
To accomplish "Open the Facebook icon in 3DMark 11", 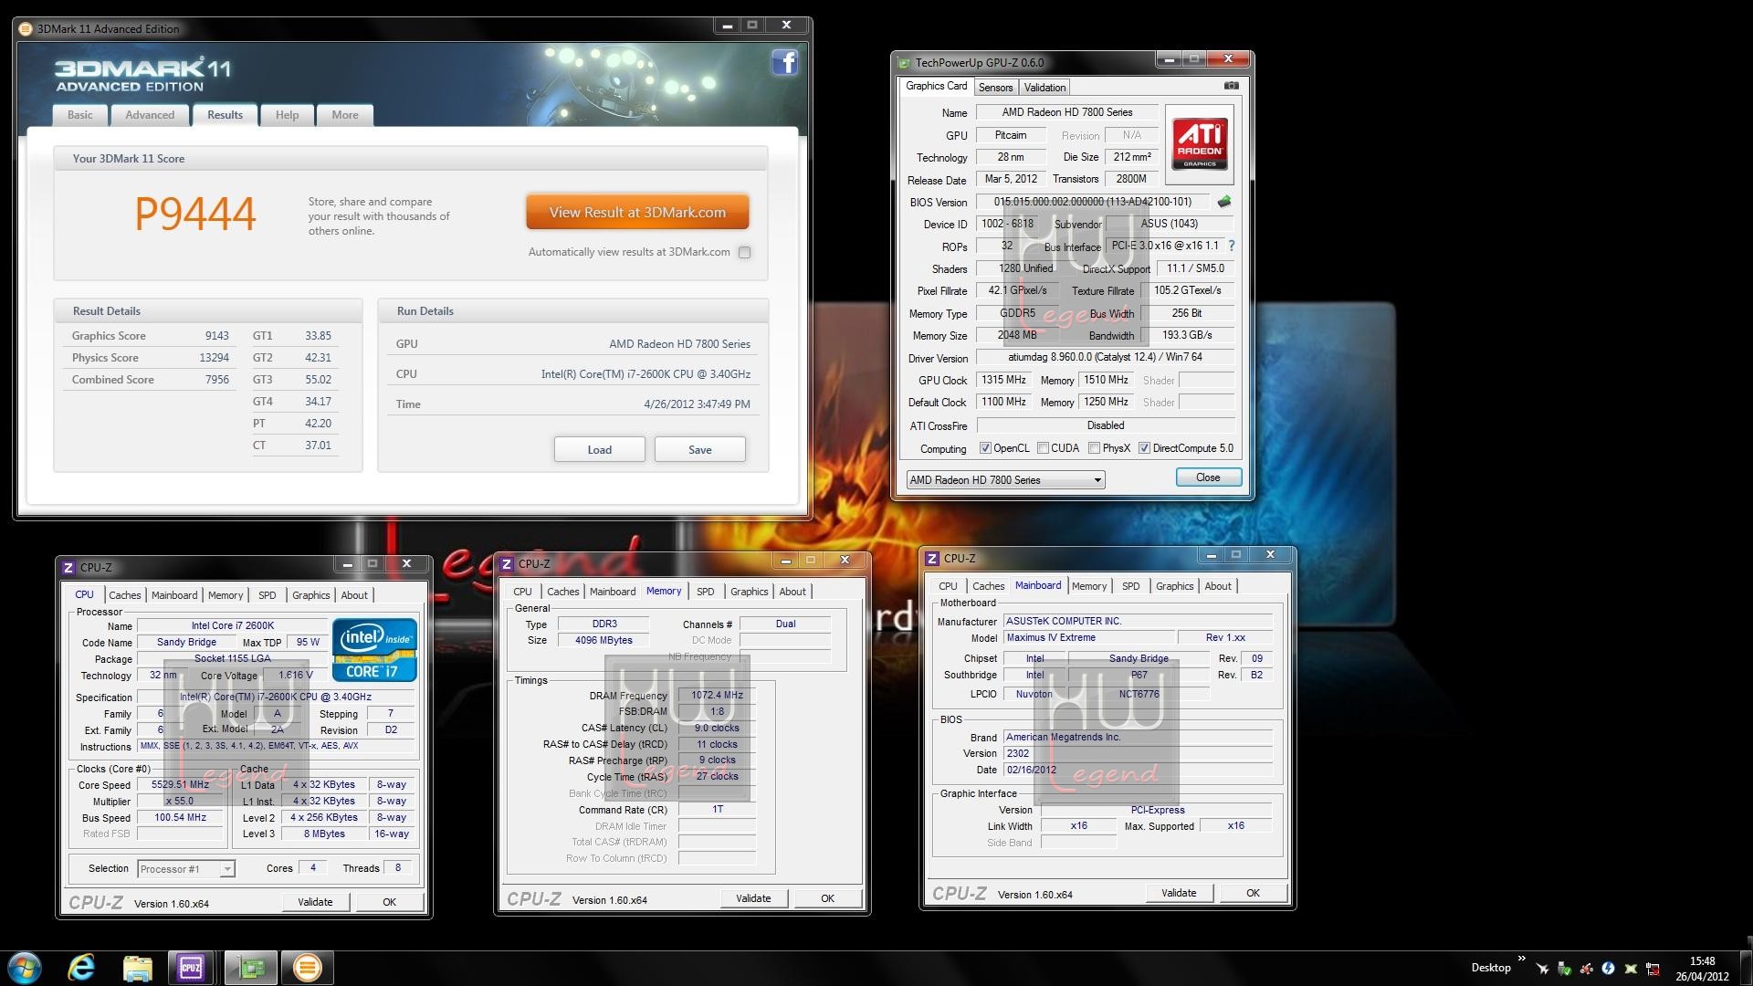I will (x=784, y=62).
